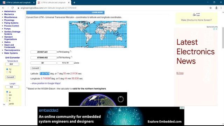Close the embedded banner ad
The width and height of the screenshot is (224, 126).
point(183,108)
